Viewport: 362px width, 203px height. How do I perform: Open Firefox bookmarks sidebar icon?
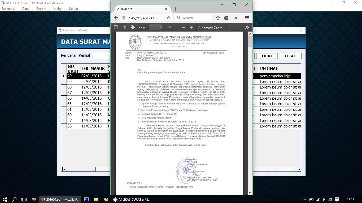pos(226,17)
